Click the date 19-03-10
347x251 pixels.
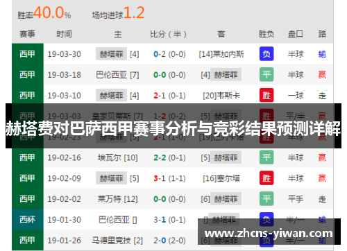click(x=65, y=96)
